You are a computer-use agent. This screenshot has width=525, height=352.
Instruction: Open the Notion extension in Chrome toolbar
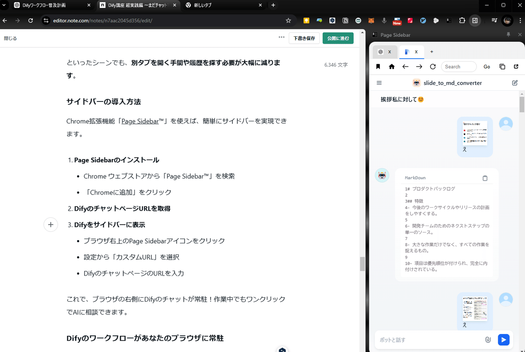[x=346, y=21]
